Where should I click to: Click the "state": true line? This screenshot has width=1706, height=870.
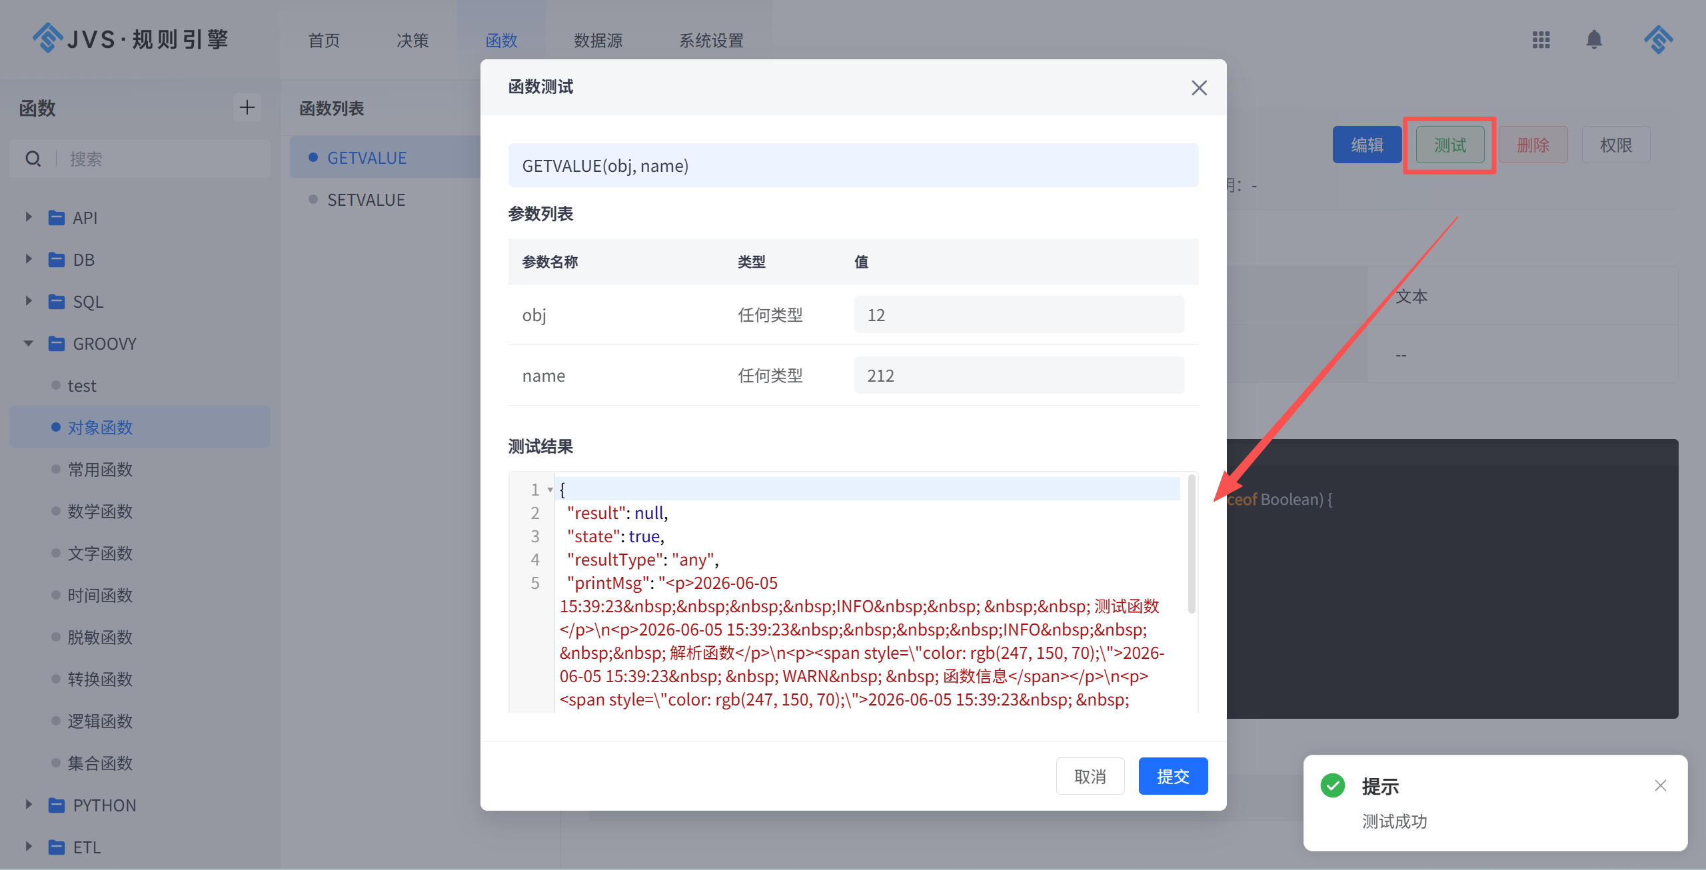(615, 536)
